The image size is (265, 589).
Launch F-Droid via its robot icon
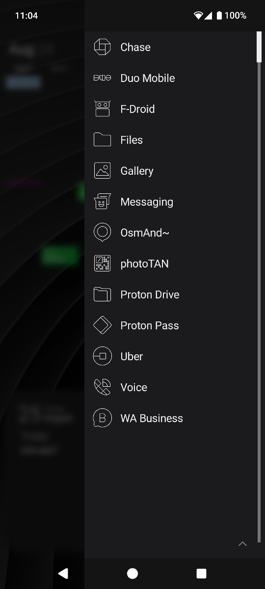coord(102,109)
